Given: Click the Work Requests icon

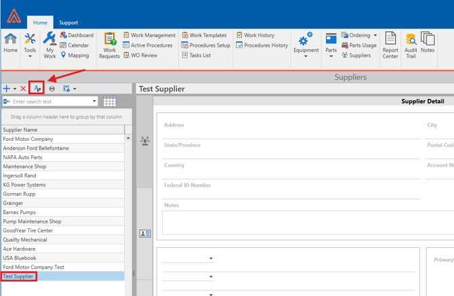Looking at the screenshot, I should [x=109, y=45].
